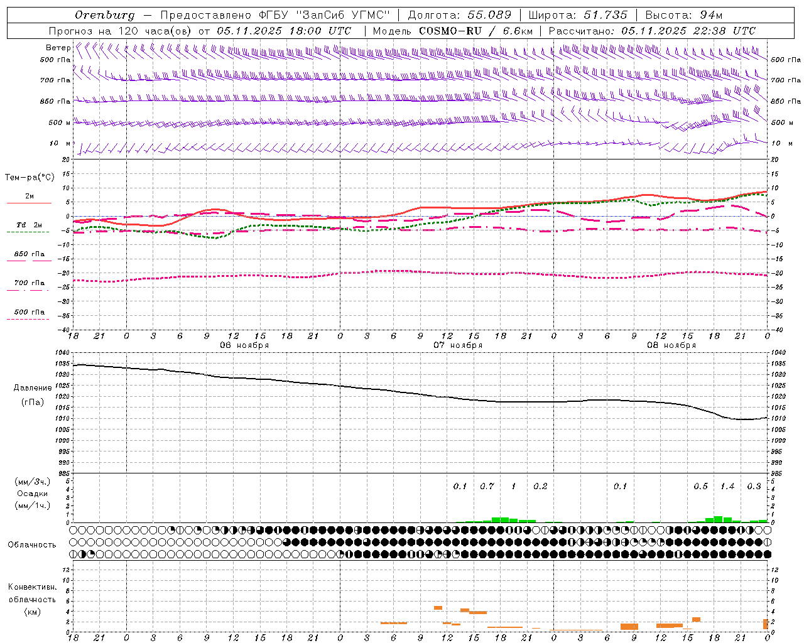Click the longitude value Долгота: 55.089
This screenshot has width=804, height=643.
(x=460, y=15)
